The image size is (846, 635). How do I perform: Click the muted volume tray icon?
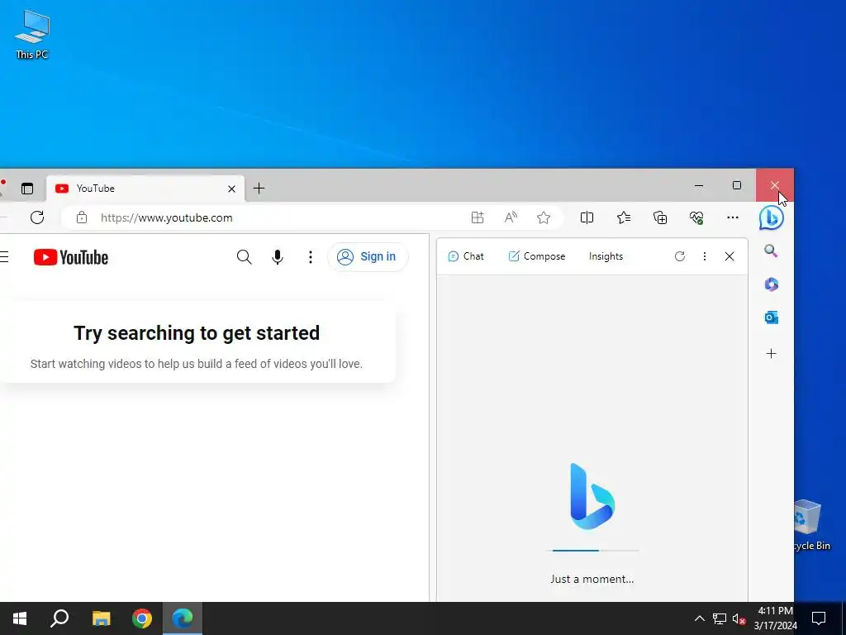739,618
